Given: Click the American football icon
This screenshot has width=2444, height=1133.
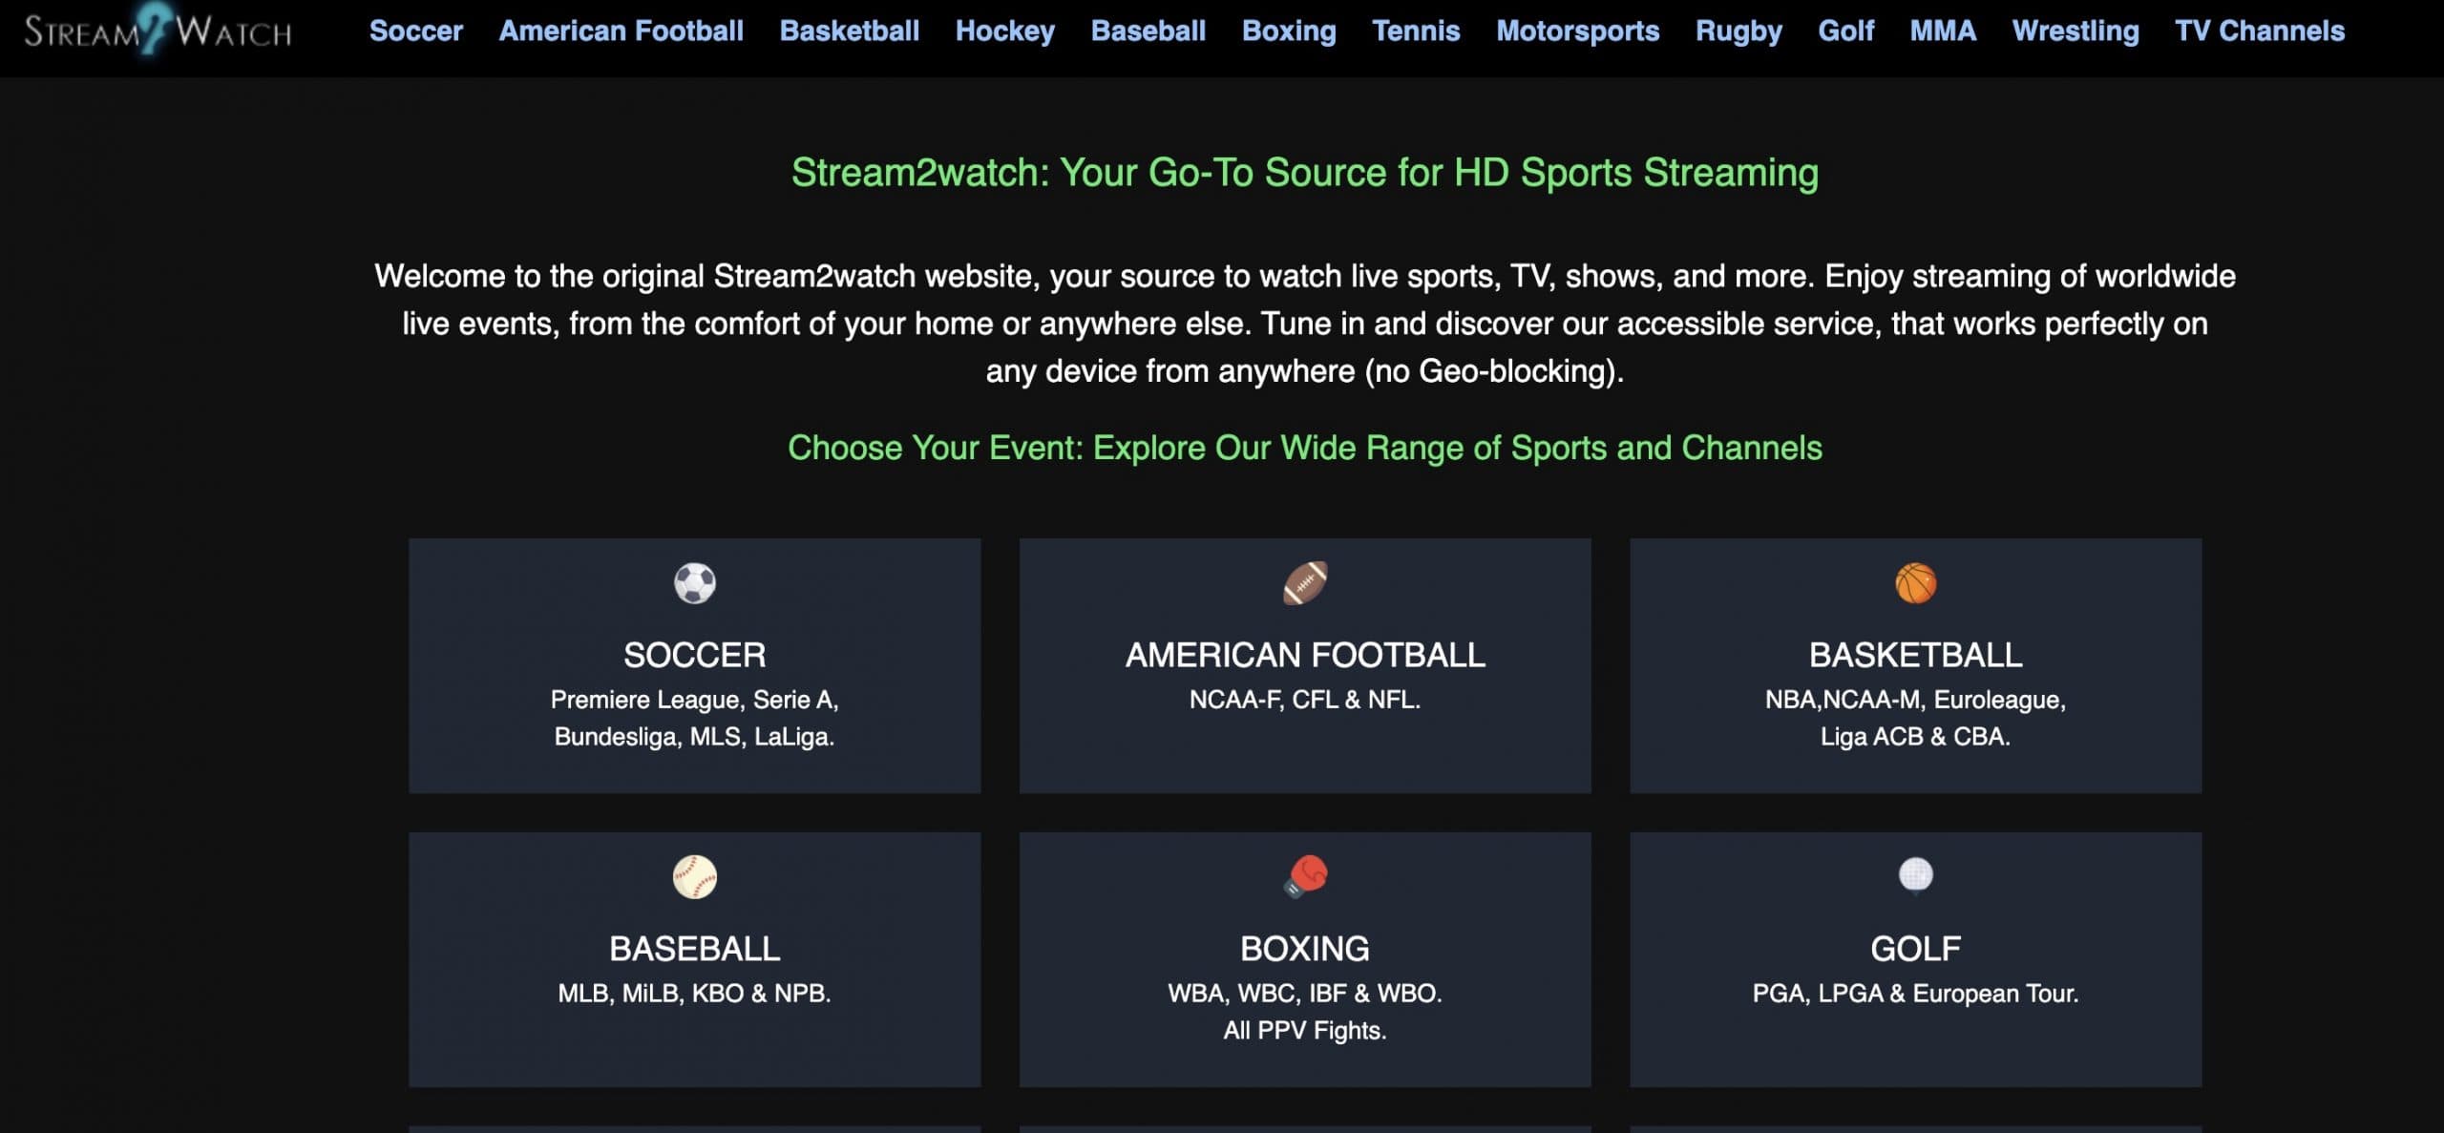Looking at the screenshot, I should pyautogui.click(x=1306, y=585).
